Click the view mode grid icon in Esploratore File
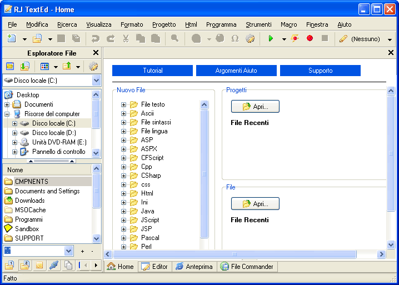This screenshot has width=399, height=285. tap(44, 67)
